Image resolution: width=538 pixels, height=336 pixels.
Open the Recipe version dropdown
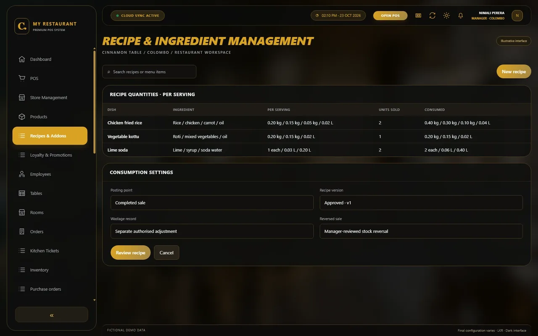coord(421,202)
